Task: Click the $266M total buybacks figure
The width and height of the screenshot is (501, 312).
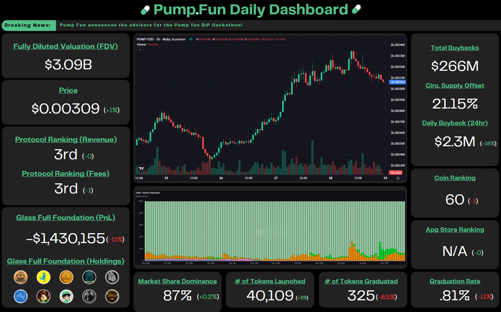Action: pyautogui.click(x=455, y=66)
